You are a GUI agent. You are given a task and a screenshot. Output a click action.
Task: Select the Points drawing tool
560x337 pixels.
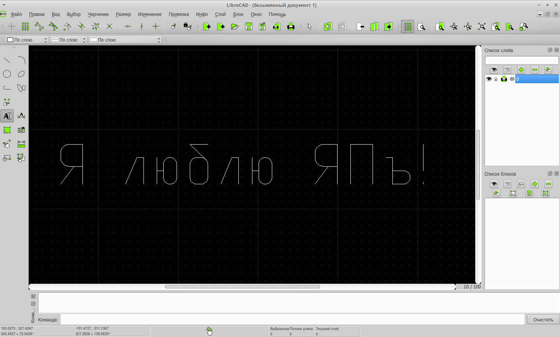point(7,102)
